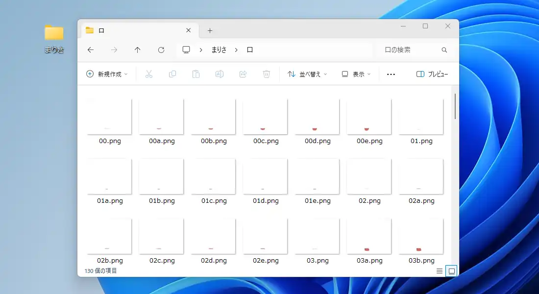The width and height of the screenshot is (539, 294).
Task: Open the three-dot more options menu
Action: [391, 74]
